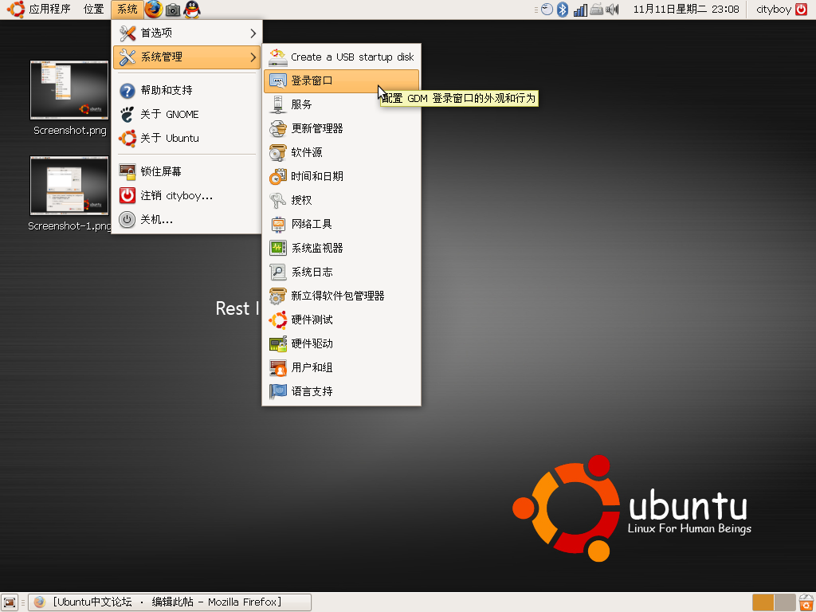816x612 pixels.
Task: Select 关机... to shut down
Action: pyautogui.click(x=187, y=220)
